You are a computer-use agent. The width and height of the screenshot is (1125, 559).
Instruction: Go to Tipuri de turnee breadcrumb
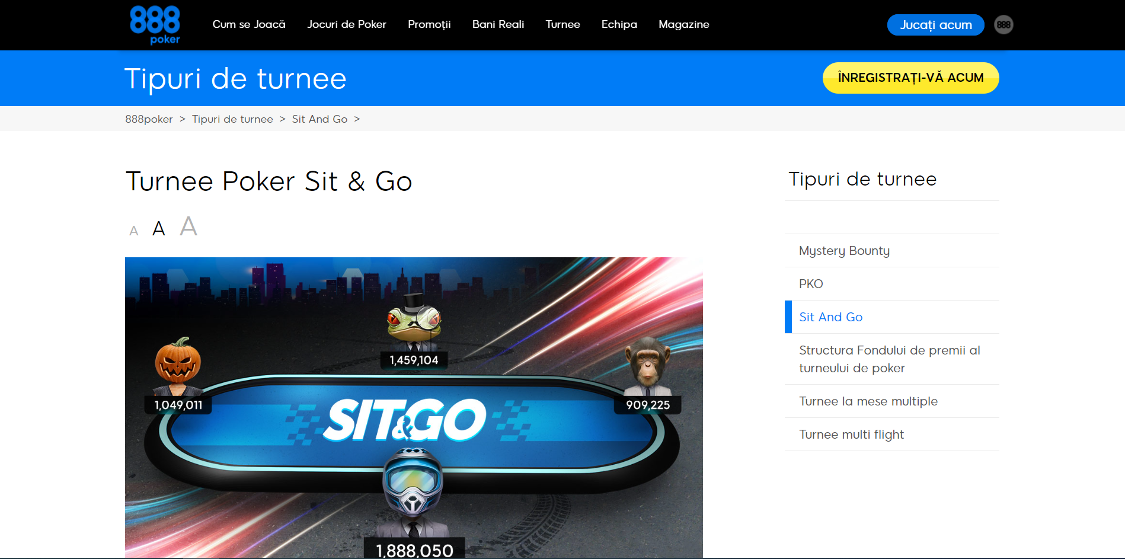point(232,119)
